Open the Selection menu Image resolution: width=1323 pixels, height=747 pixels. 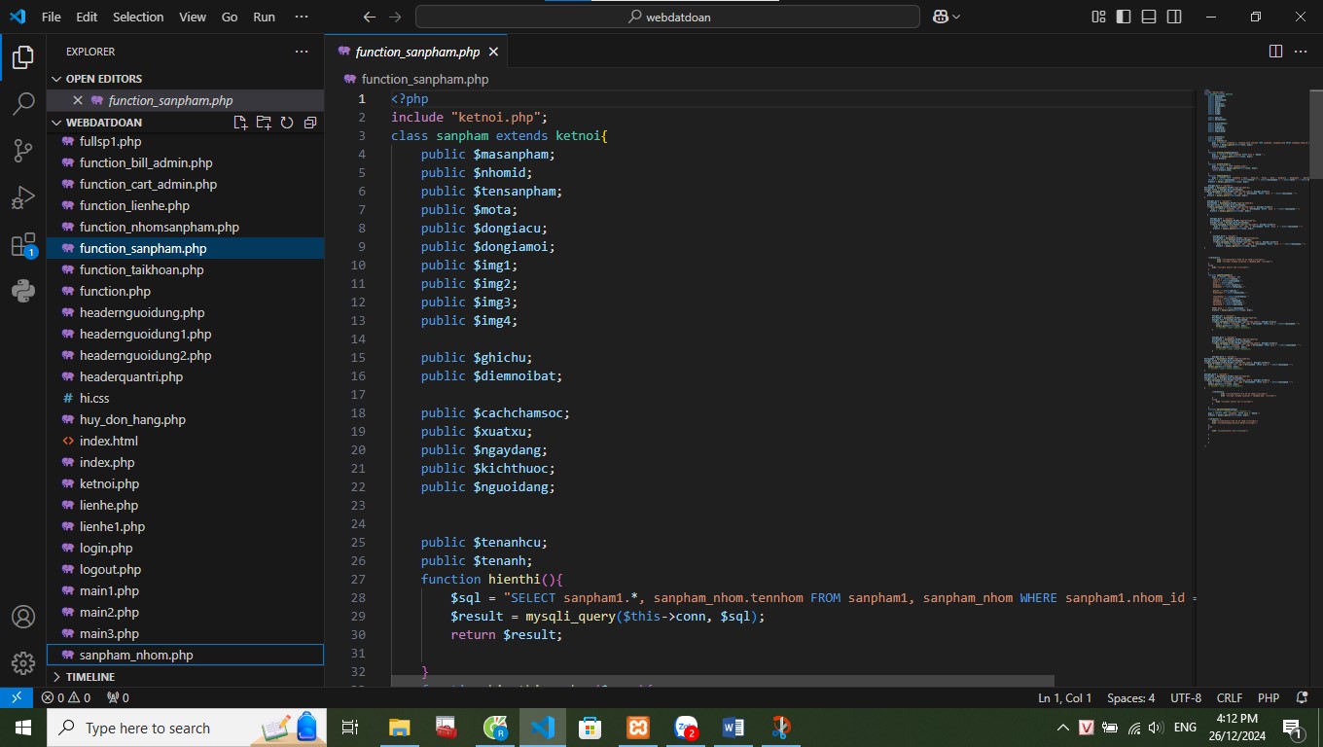pyautogui.click(x=138, y=17)
